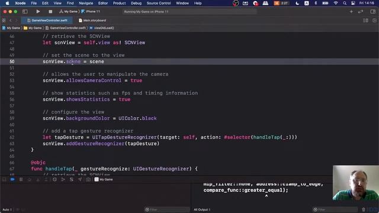
Task: Open Spotlight search magnifier icon
Action: (345, 3)
